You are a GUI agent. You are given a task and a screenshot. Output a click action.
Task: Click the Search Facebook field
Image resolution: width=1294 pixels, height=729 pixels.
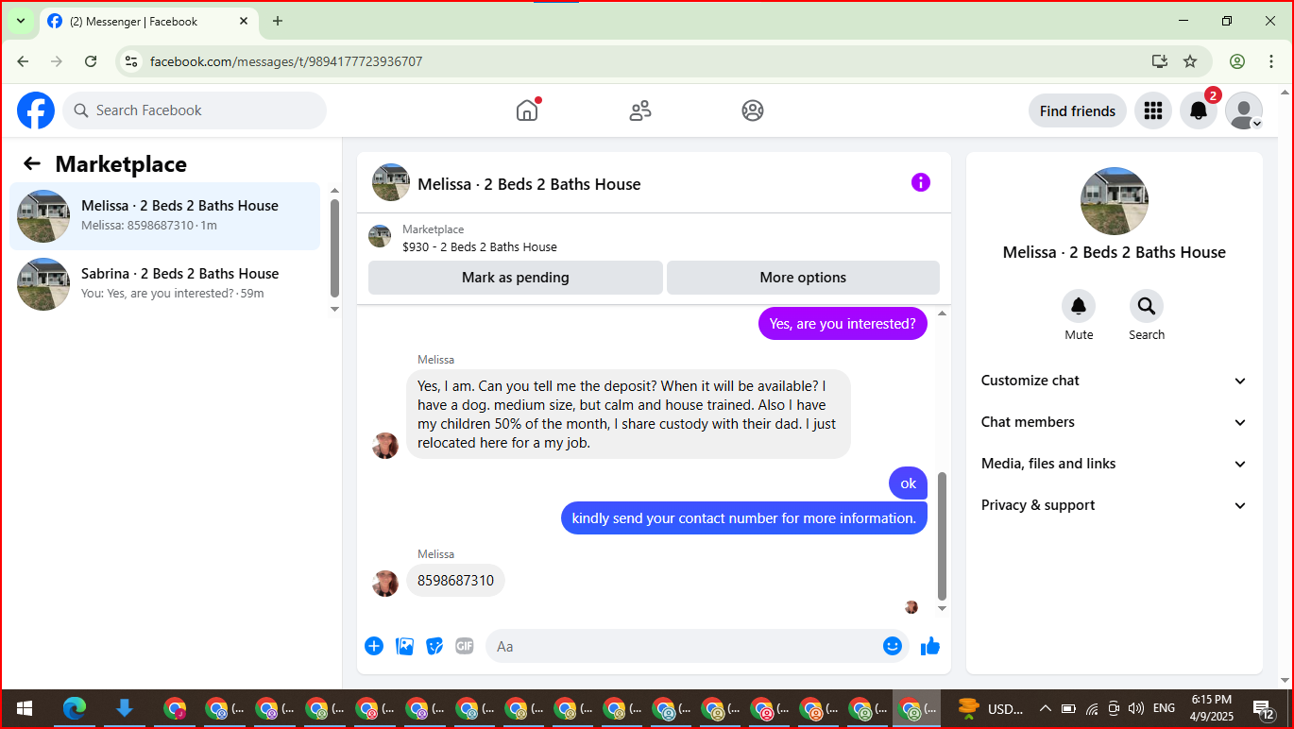tap(195, 110)
